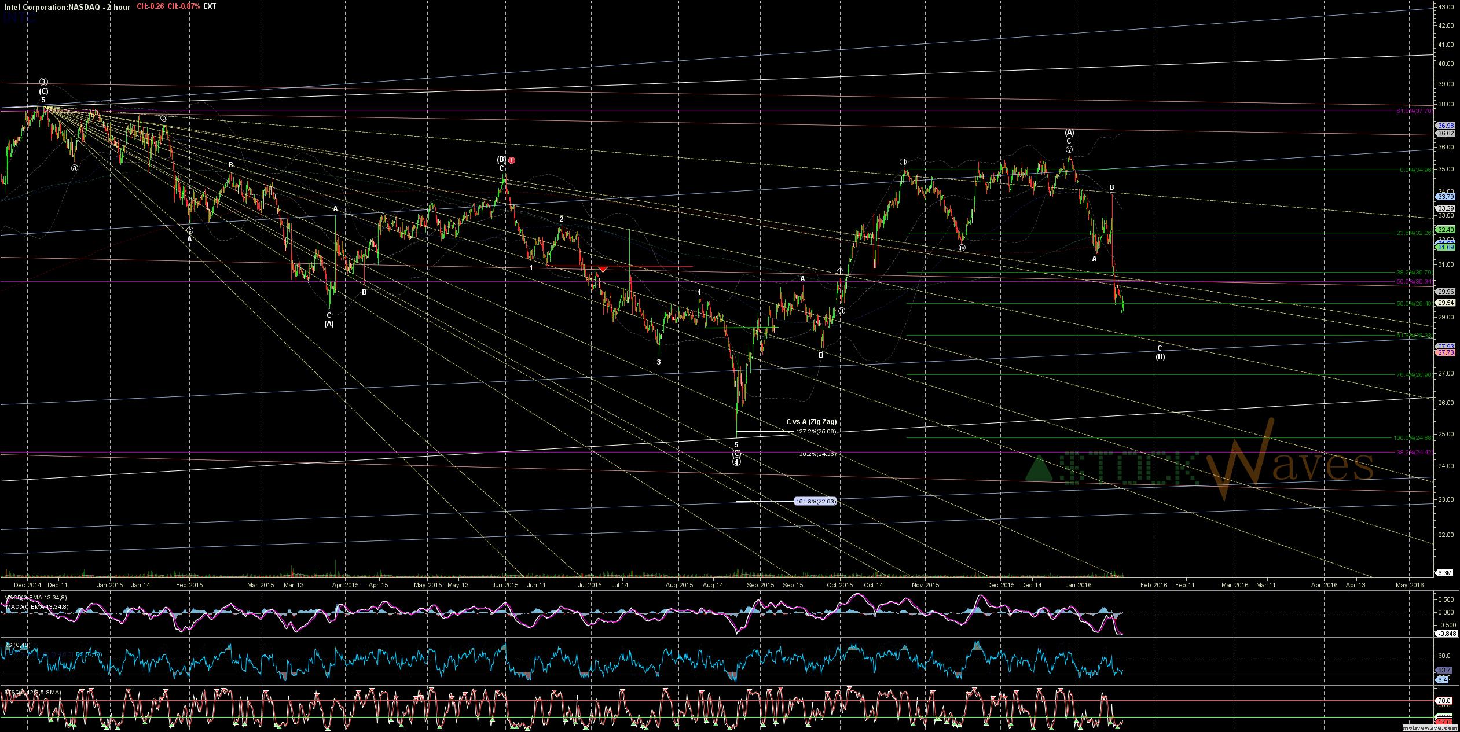Click the C vs A (Zig Zag) annotation
This screenshot has width=1460, height=732.
(811, 422)
